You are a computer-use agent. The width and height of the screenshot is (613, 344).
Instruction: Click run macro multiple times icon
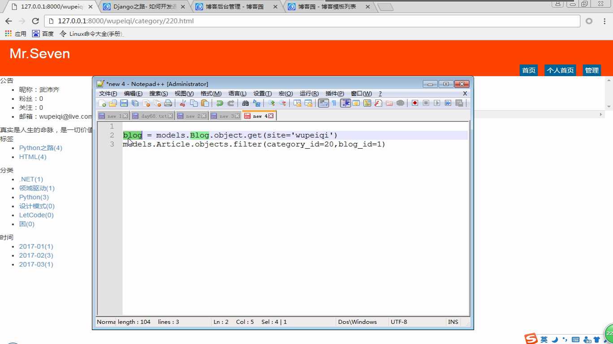pos(448,103)
